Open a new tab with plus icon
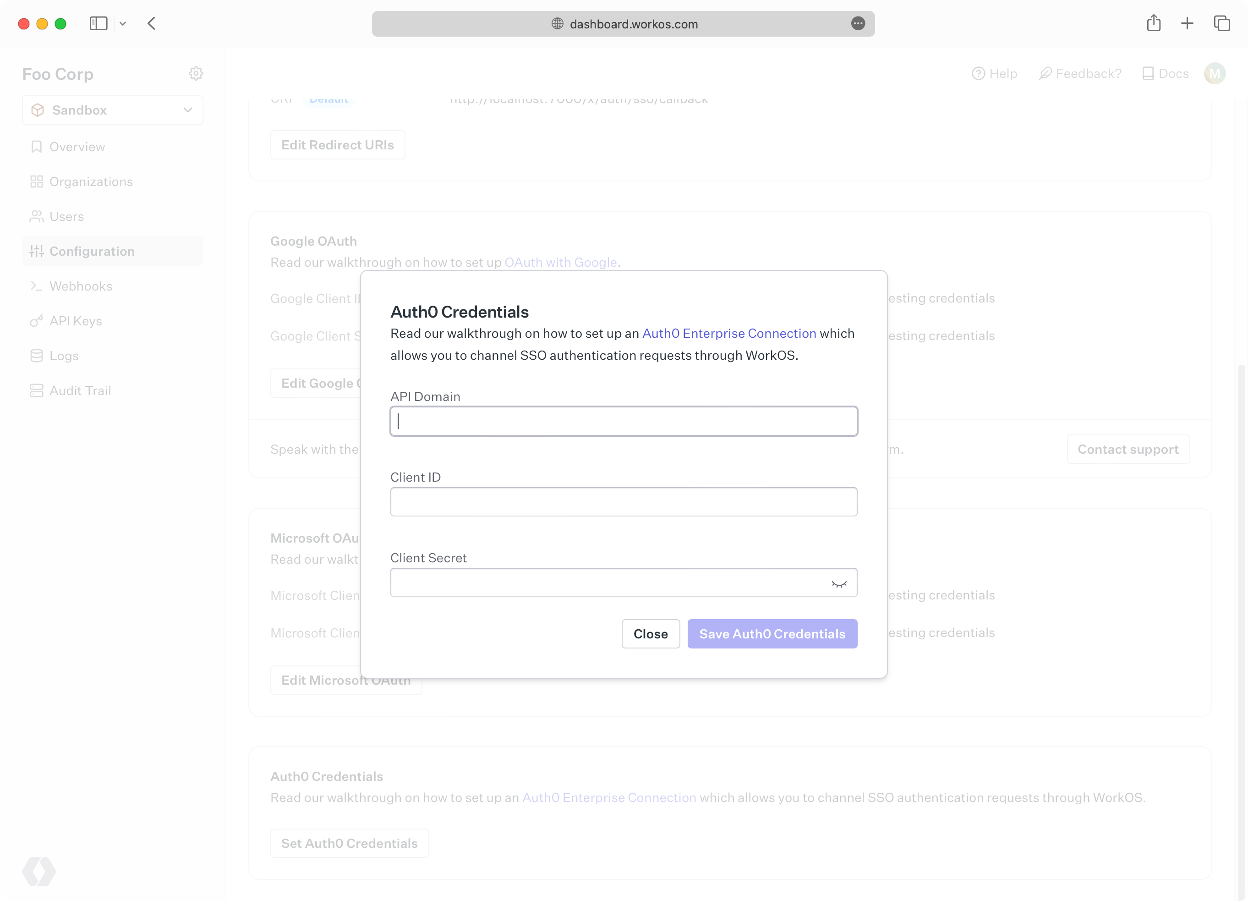Viewport: 1248px width, 901px height. tap(1187, 24)
